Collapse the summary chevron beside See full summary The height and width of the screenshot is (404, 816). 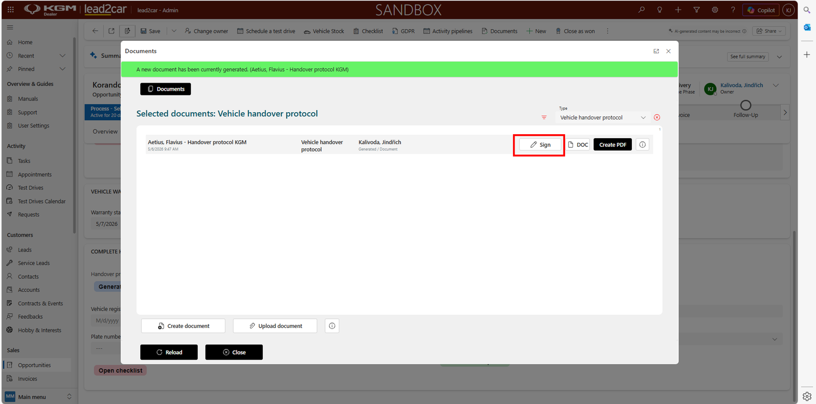click(779, 57)
